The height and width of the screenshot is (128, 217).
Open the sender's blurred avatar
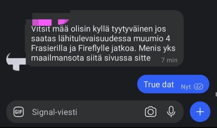tap(16, 61)
